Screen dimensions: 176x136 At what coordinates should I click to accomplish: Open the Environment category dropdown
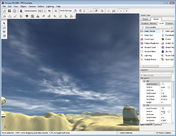(159, 27)
